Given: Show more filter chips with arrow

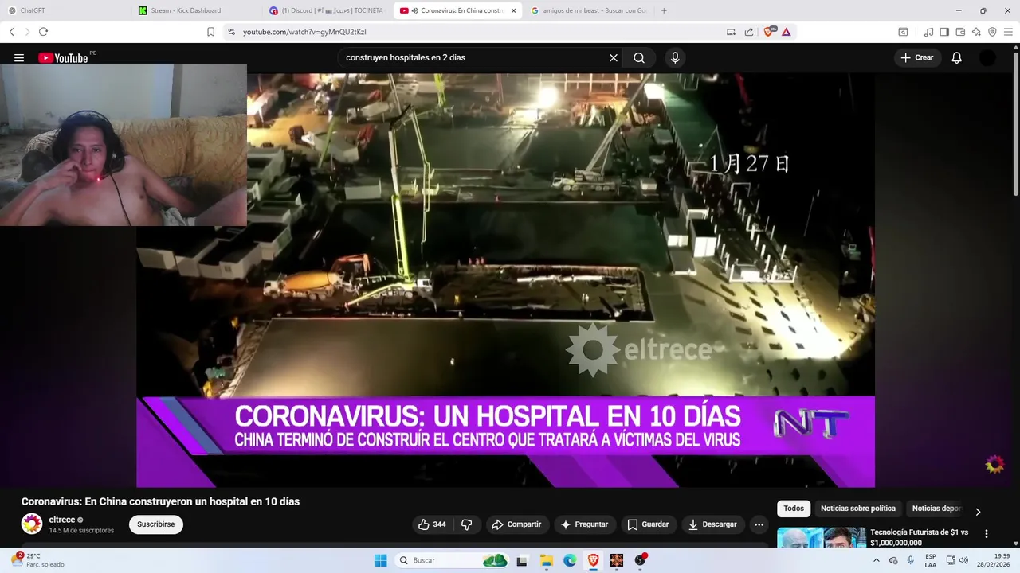Looking at the screenshot, I should pyautogui.click(x=978, y=511).
